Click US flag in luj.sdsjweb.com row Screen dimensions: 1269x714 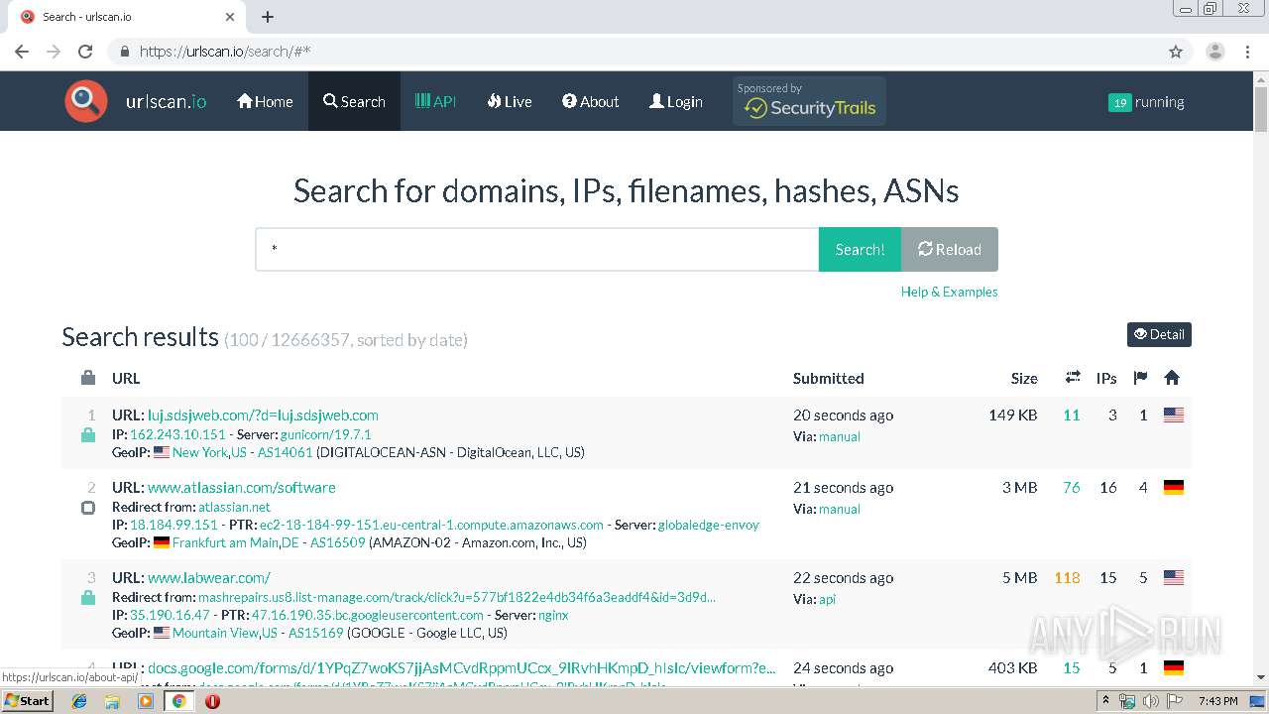[x=1174, y=415]
